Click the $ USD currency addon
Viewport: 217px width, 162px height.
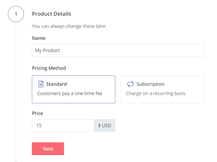[105, 125]
